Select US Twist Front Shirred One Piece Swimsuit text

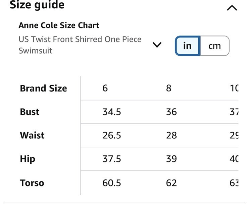(x=80, y=45)
